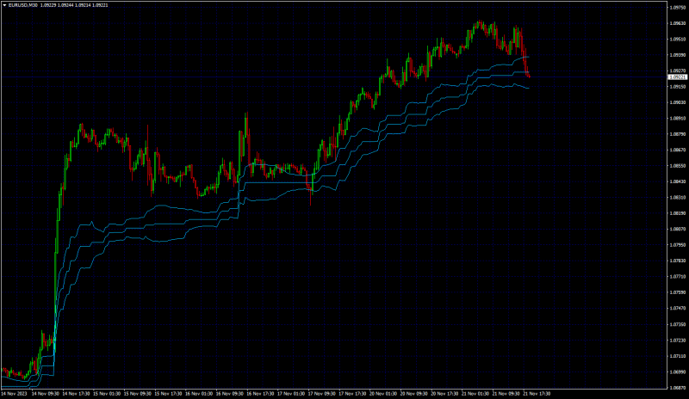Image resolution: width=689 pixels, height=399 pixels.
Task: Click the 21 Nov 17:30 time label
Action: [537, 394]
